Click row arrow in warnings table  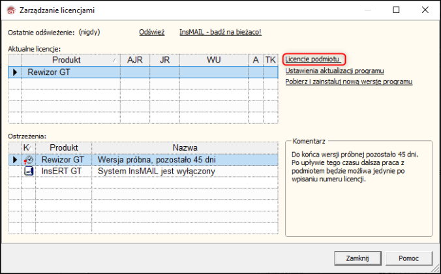tap(14, 159)
